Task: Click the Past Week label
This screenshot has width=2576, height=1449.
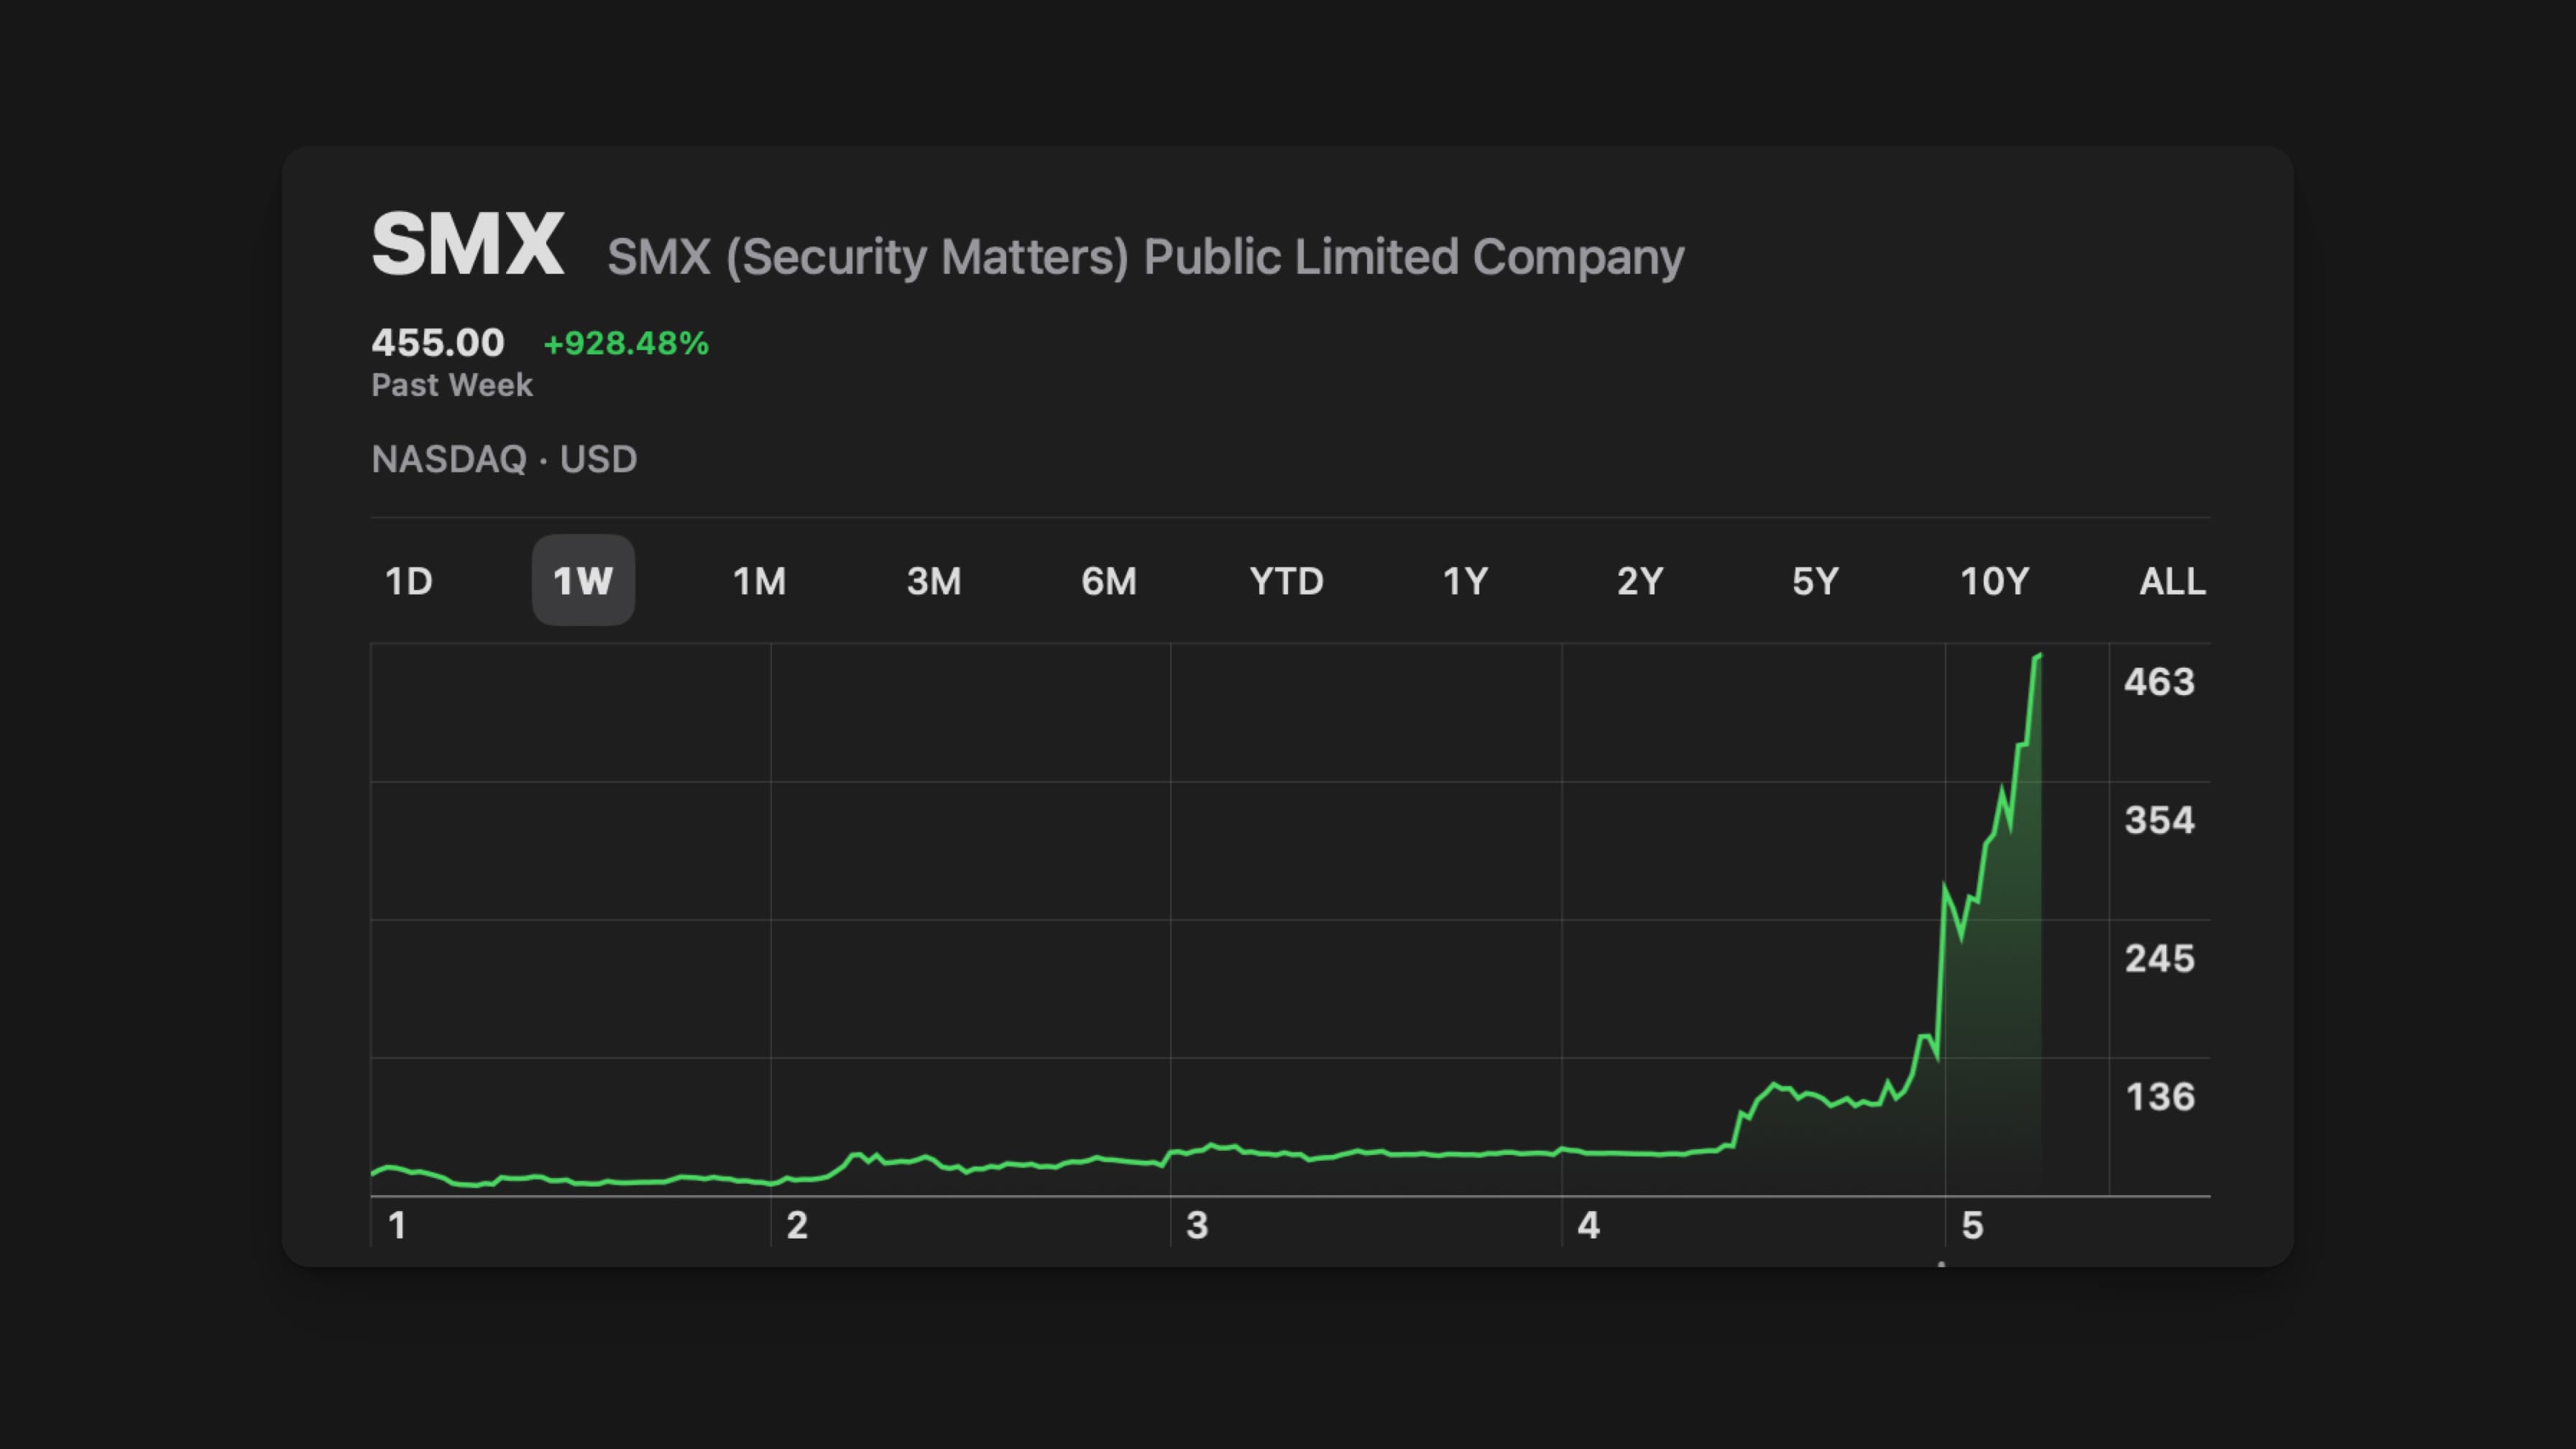Action: click(451, 385)
